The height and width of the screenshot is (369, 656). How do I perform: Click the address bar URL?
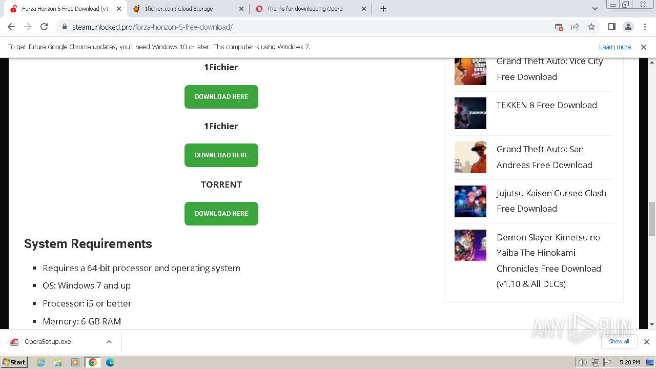click(152, 27)
